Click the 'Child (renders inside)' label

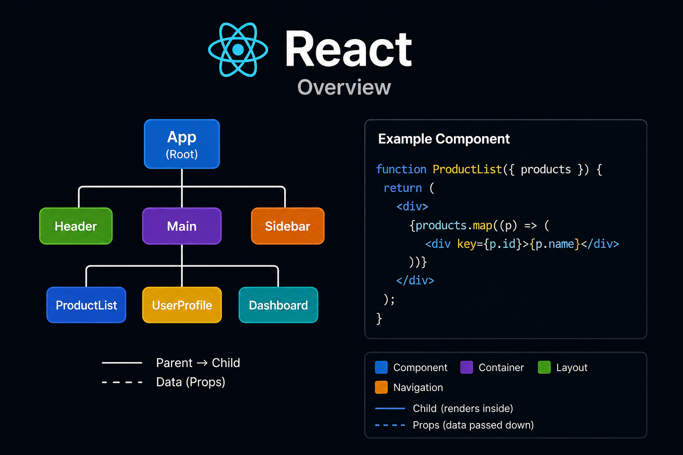point(463,408)
